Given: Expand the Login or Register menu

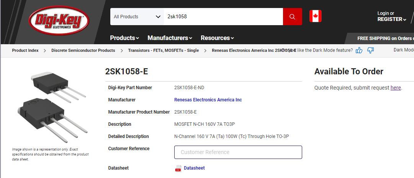Looking at the screenshot, I should pos(391,16).
